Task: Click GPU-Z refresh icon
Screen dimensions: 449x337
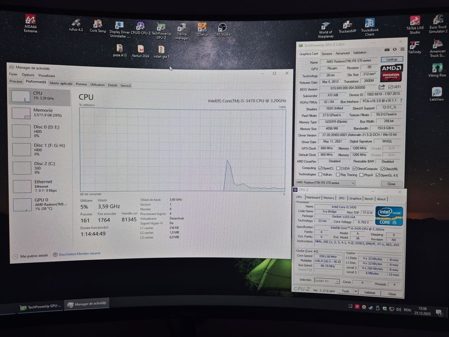Action: click(x=395, y=49)
